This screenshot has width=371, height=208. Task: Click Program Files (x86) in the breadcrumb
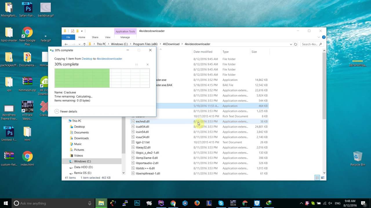(x=145, y=44)
